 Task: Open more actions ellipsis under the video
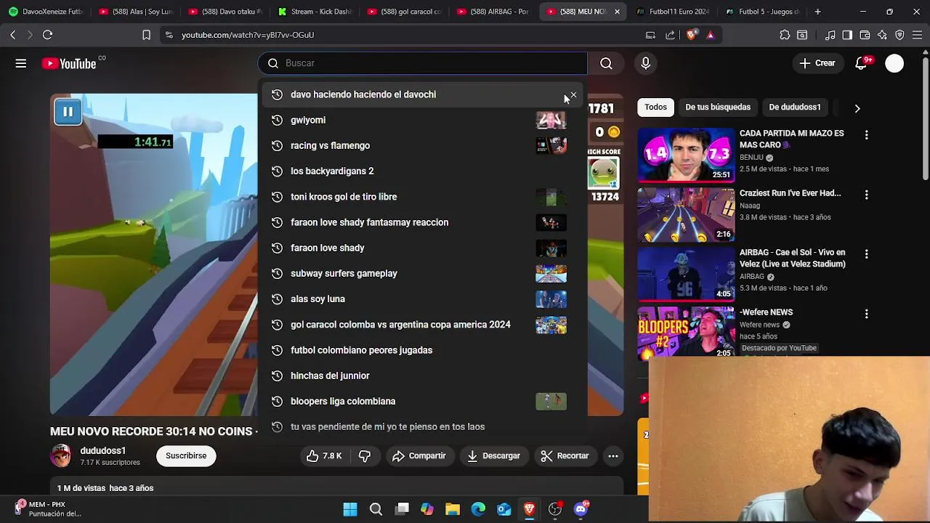tap(613, 455)
